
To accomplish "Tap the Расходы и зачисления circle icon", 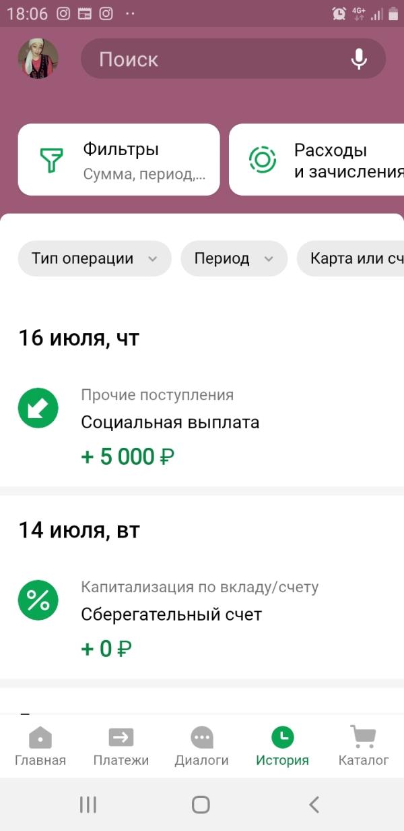I will pyautogui.click(x=263, y=160).
